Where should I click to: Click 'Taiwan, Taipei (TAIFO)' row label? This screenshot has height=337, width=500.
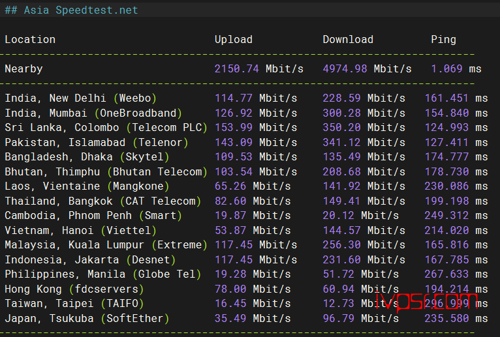pos(74,304)
